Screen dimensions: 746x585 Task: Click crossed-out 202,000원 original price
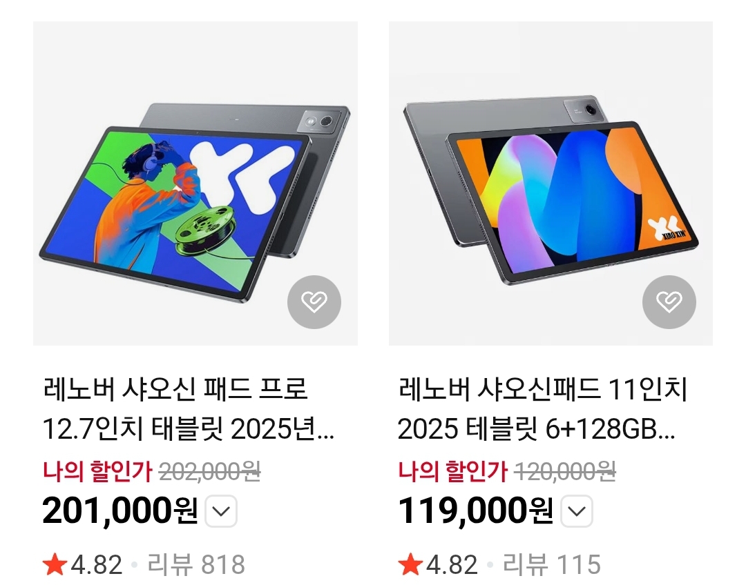pyautogui.click(x=209, y=472)
